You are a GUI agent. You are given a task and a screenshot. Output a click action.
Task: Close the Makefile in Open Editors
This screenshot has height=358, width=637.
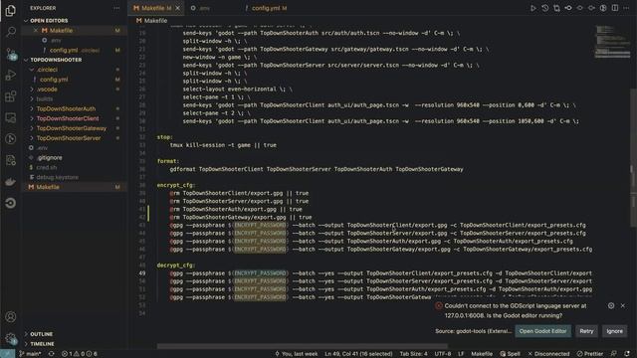click(x=36, y=31)
